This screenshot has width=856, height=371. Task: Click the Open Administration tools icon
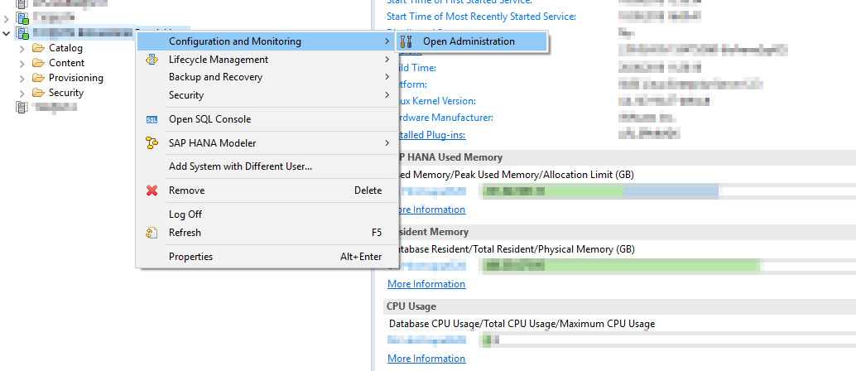click(x=406, y=41)
